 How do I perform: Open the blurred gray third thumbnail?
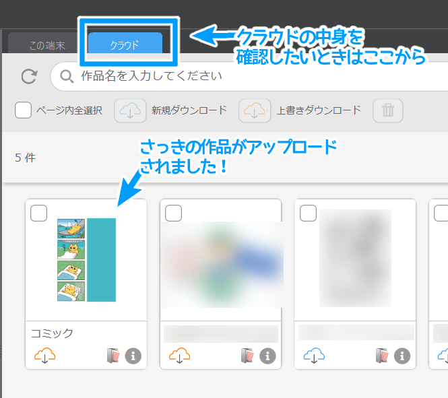(355, 259)
